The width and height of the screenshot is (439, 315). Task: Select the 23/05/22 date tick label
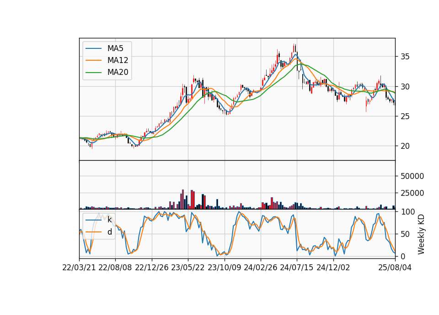188,268
